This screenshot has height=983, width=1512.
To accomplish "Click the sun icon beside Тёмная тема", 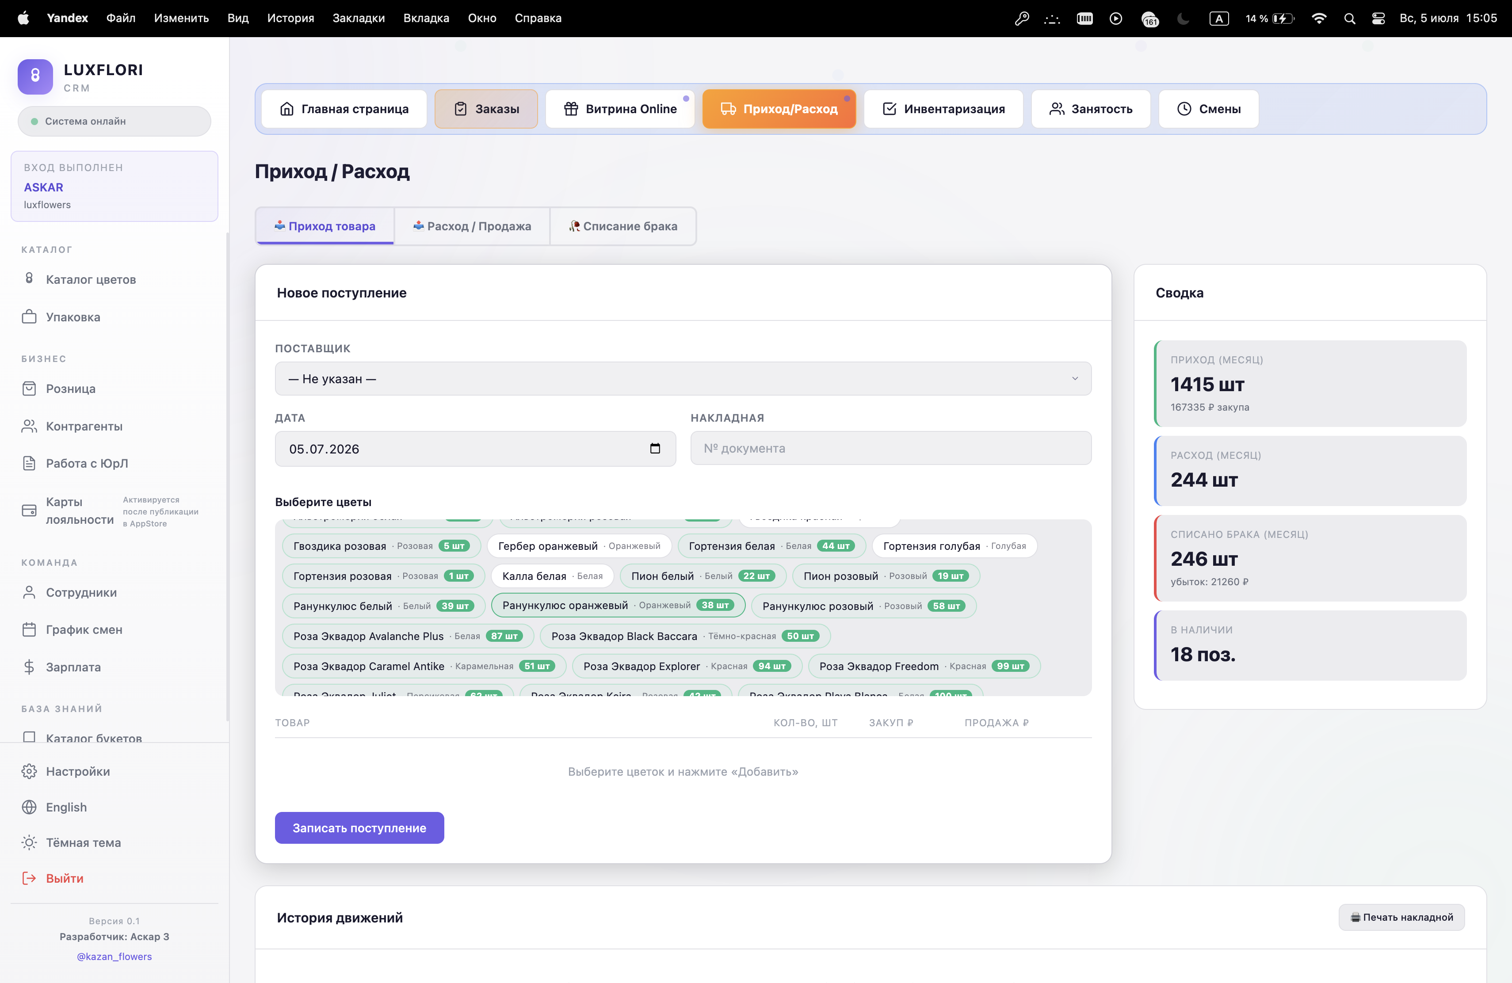I will click(29, 842).
